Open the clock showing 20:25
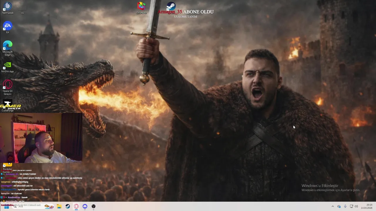Image resolution: width=376 pixels, height=211 pixels. [x=367, y=206]
